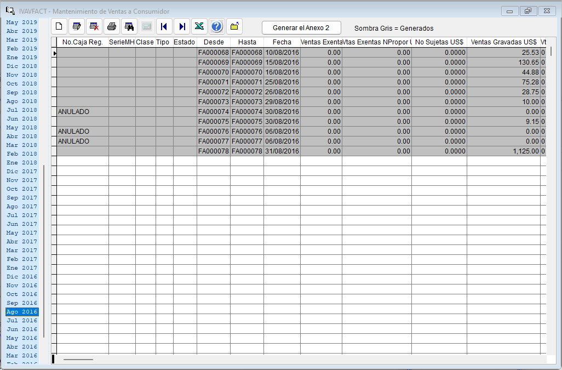This screenshot has width=562, height=370.
Task: Click the grid's vertical scrollbar thumb
Action: 551,51
